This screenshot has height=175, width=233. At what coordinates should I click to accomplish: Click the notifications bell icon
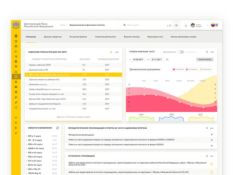coord(186,26)
